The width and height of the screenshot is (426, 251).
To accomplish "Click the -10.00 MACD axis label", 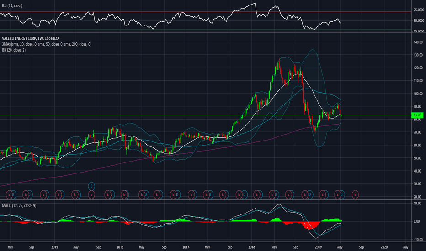I will click(417, 240).
